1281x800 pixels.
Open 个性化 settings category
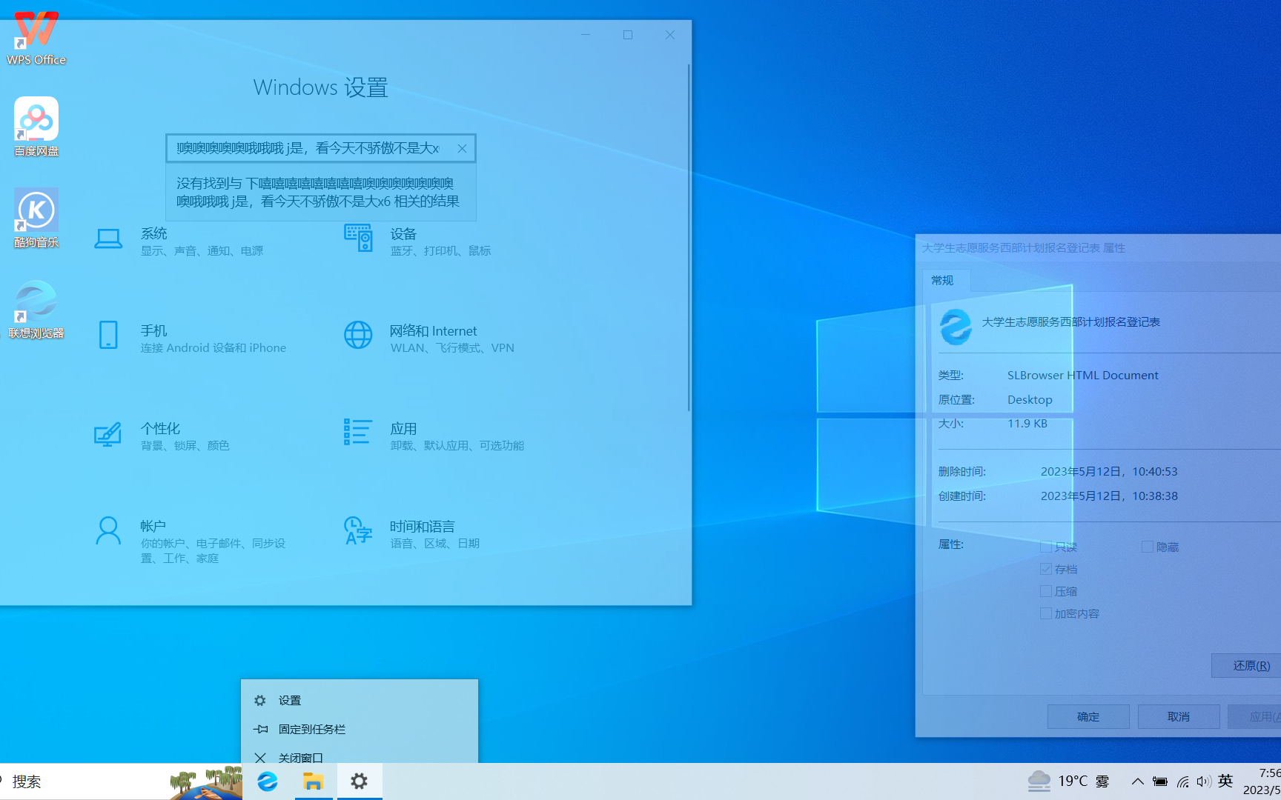[x=162, y=436]
